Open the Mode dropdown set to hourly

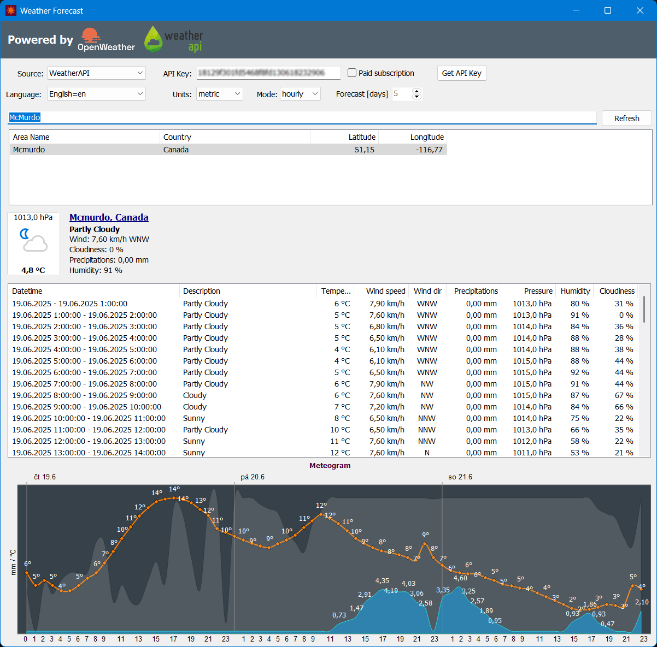pos(300,94)
